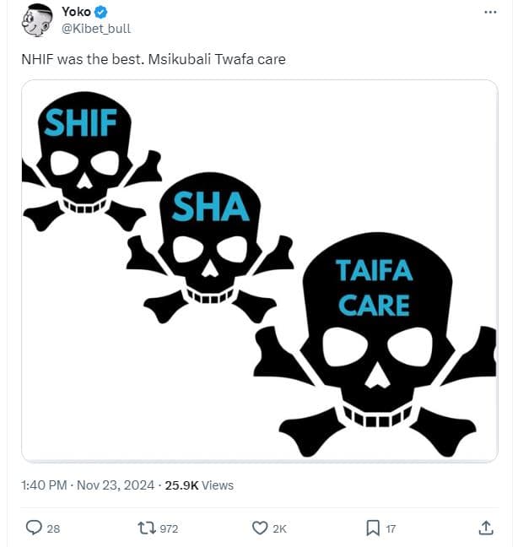Screen dimensions: 518x547
Task: Open the three-dot more options menu
Action: (x=490, y=13)
